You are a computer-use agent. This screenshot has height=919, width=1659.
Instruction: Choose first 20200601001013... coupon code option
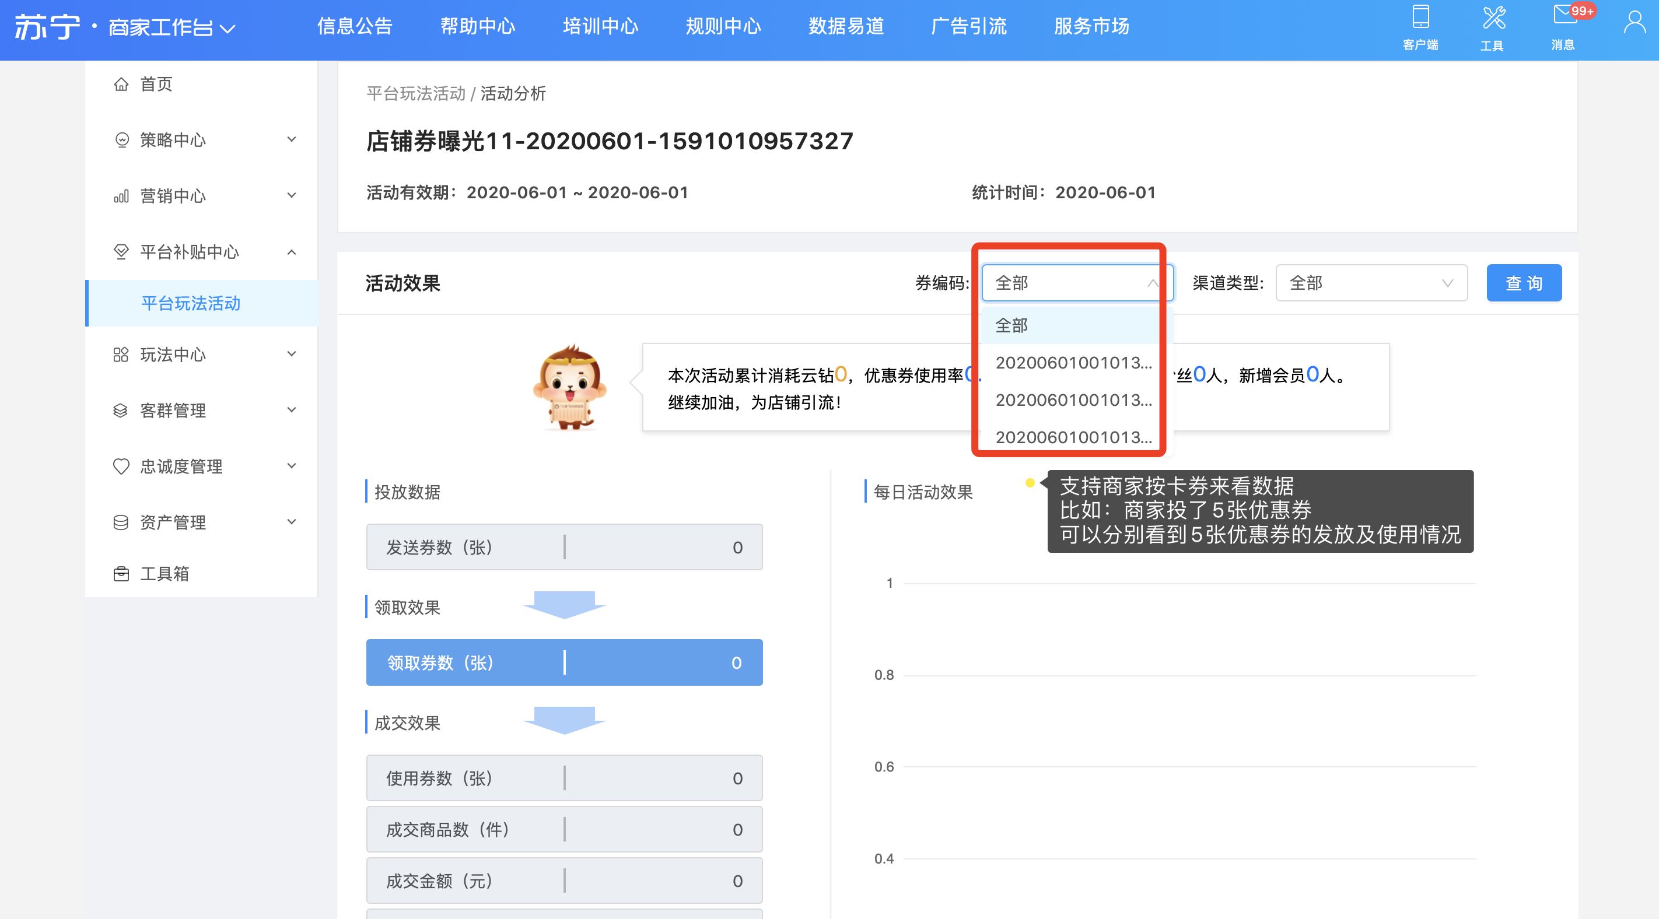point(1073,363)
